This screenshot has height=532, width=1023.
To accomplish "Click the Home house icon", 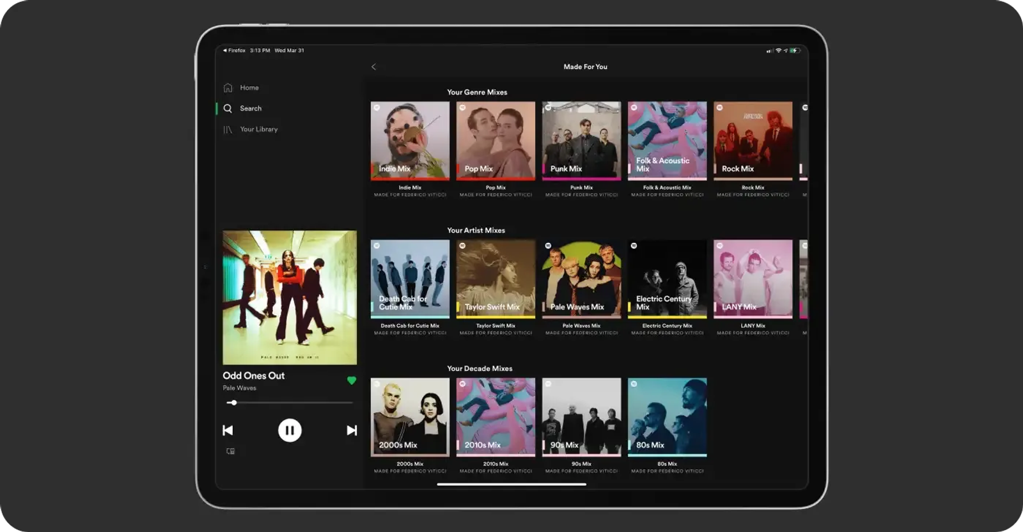I will [x=228, y=88].
